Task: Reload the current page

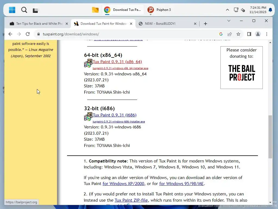Action: (x=28, y=34)
